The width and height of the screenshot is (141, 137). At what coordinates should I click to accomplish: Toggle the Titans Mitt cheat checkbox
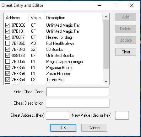7,80
